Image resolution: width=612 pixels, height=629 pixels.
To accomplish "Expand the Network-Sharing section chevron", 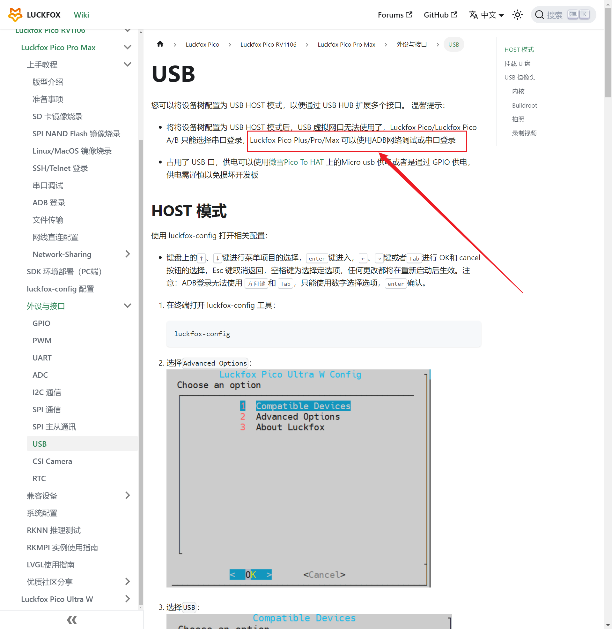I will tap(128, 254).
